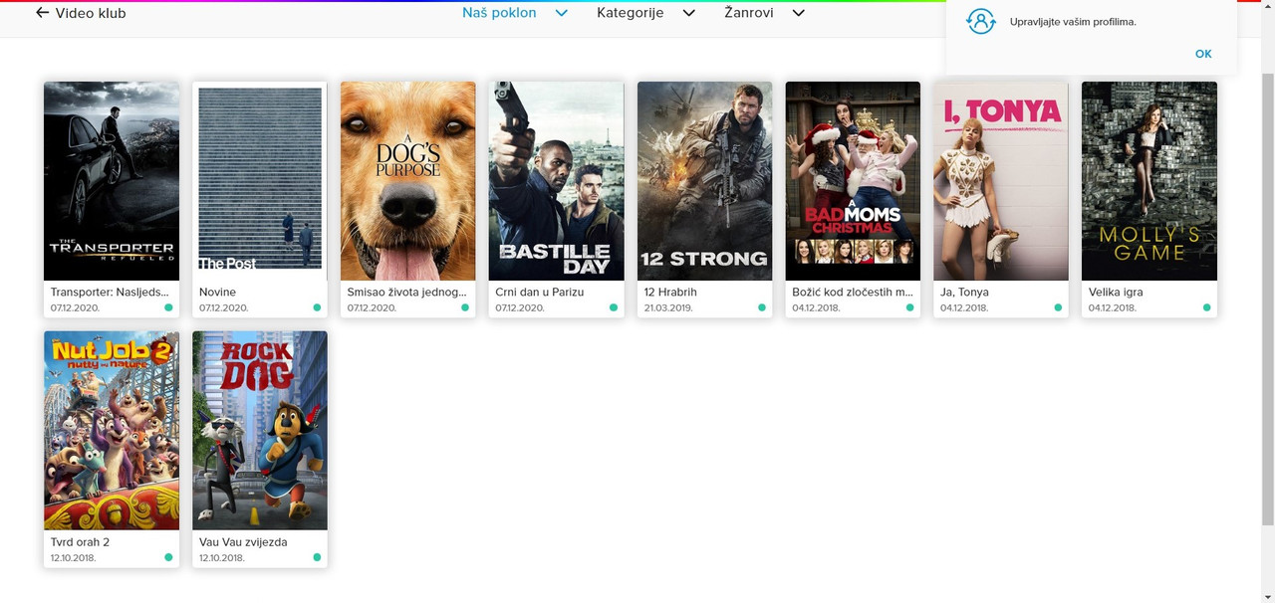Image resolution: width=1275 pixels, height=603 pixels.
Task: Open The Transporter Refueled poster
Action: click(112, 181)
